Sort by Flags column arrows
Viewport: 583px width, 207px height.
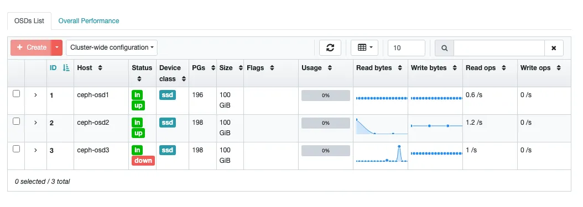[x=272, y=68]
